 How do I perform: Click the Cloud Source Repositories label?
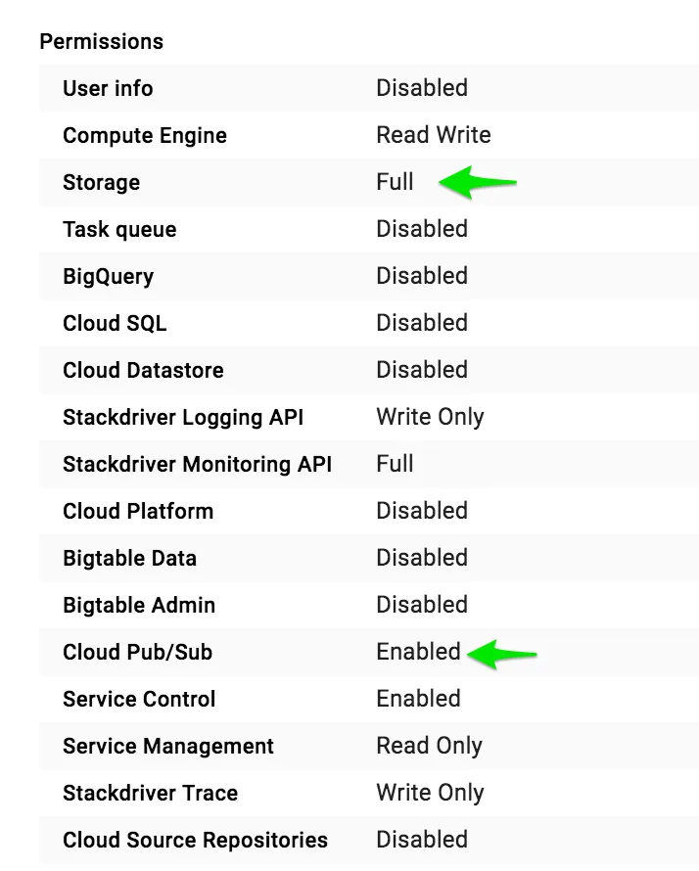point(195,840)
